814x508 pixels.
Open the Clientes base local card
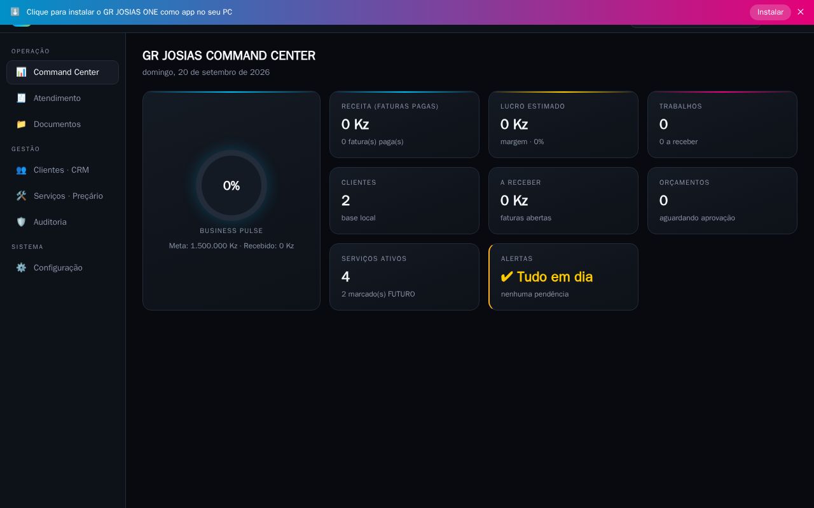point(404,201)
